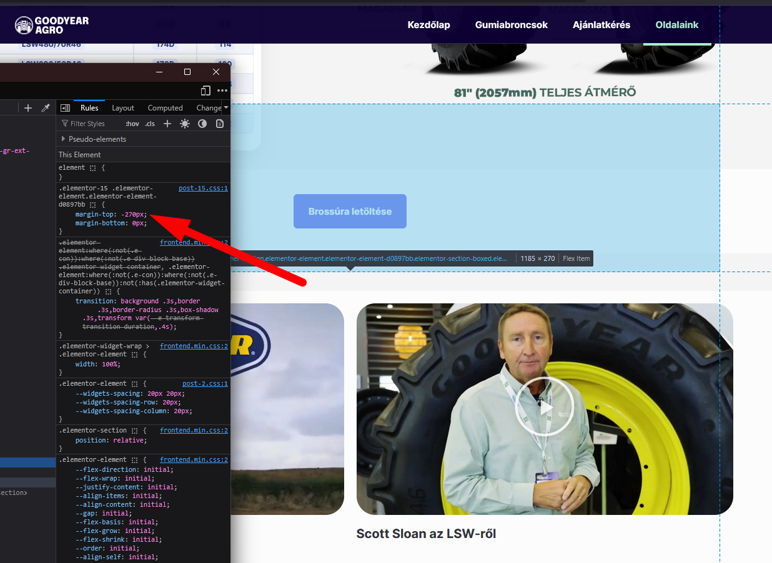This screenshot has height=563, width=772.
Task: Pick a page color with the eyedropper
Action: [45, 108]
